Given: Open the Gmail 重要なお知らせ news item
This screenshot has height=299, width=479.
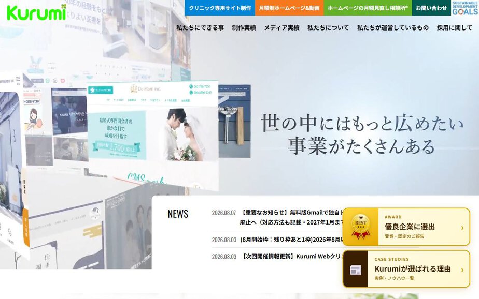Looking at the screenshot, I should 292,217.
